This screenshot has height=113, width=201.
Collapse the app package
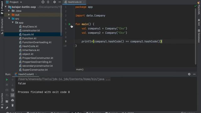(x=13, y=22)
